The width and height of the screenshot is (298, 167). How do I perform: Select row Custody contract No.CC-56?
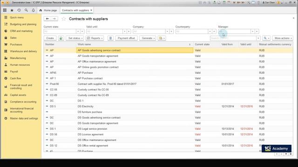168,90
